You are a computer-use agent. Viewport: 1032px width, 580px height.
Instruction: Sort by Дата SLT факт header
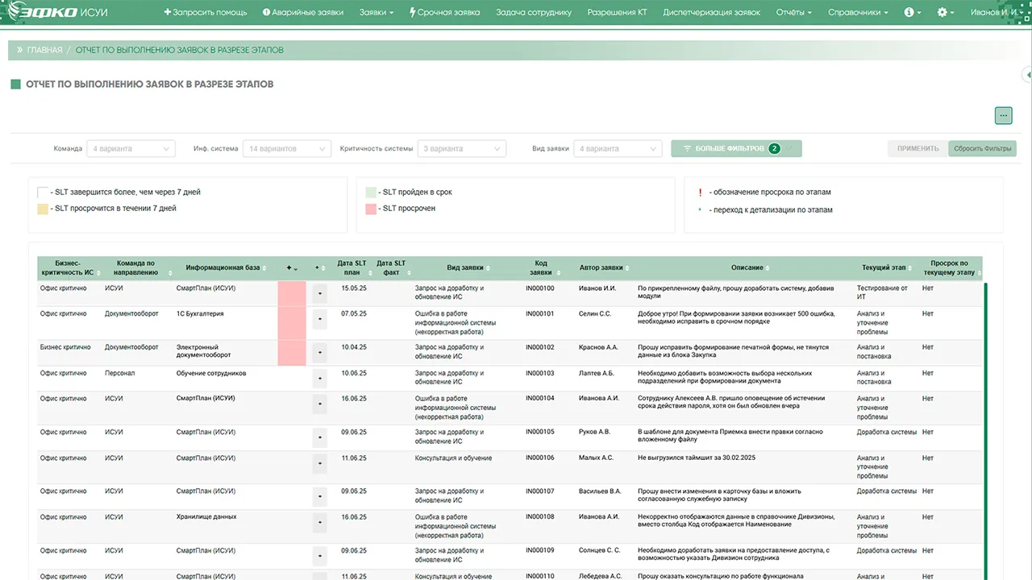[x=391, y=267]
